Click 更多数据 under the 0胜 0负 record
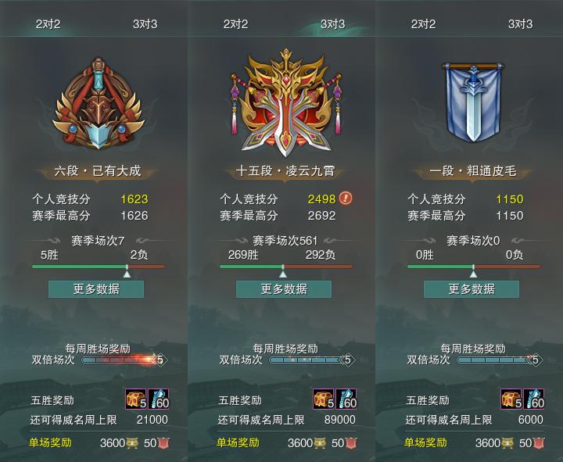The width and height of the screenshot is (563, 462). point(472,289)
